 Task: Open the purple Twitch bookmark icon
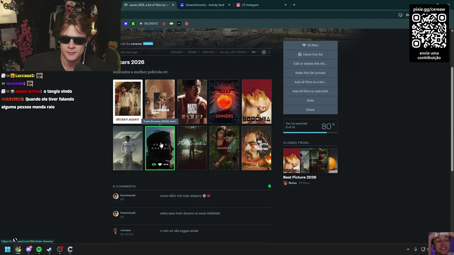[x=126, y=24]
